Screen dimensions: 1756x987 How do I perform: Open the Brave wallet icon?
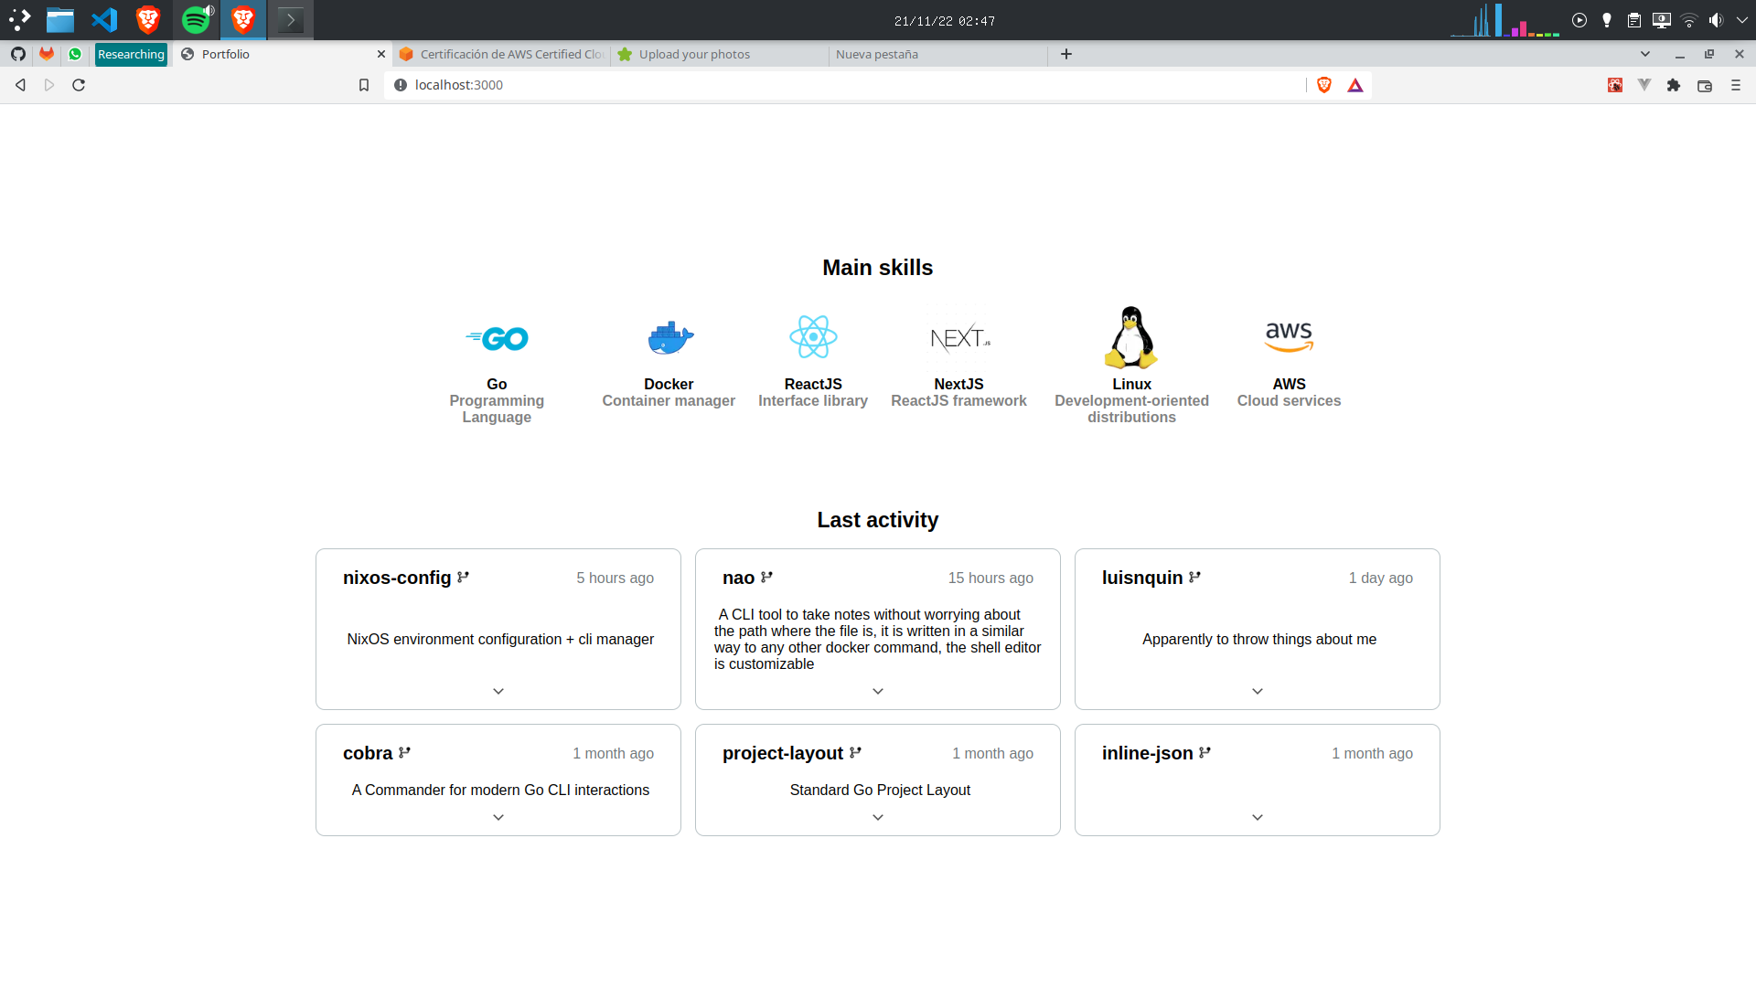pyautogui.click(x=1705, y=85)
